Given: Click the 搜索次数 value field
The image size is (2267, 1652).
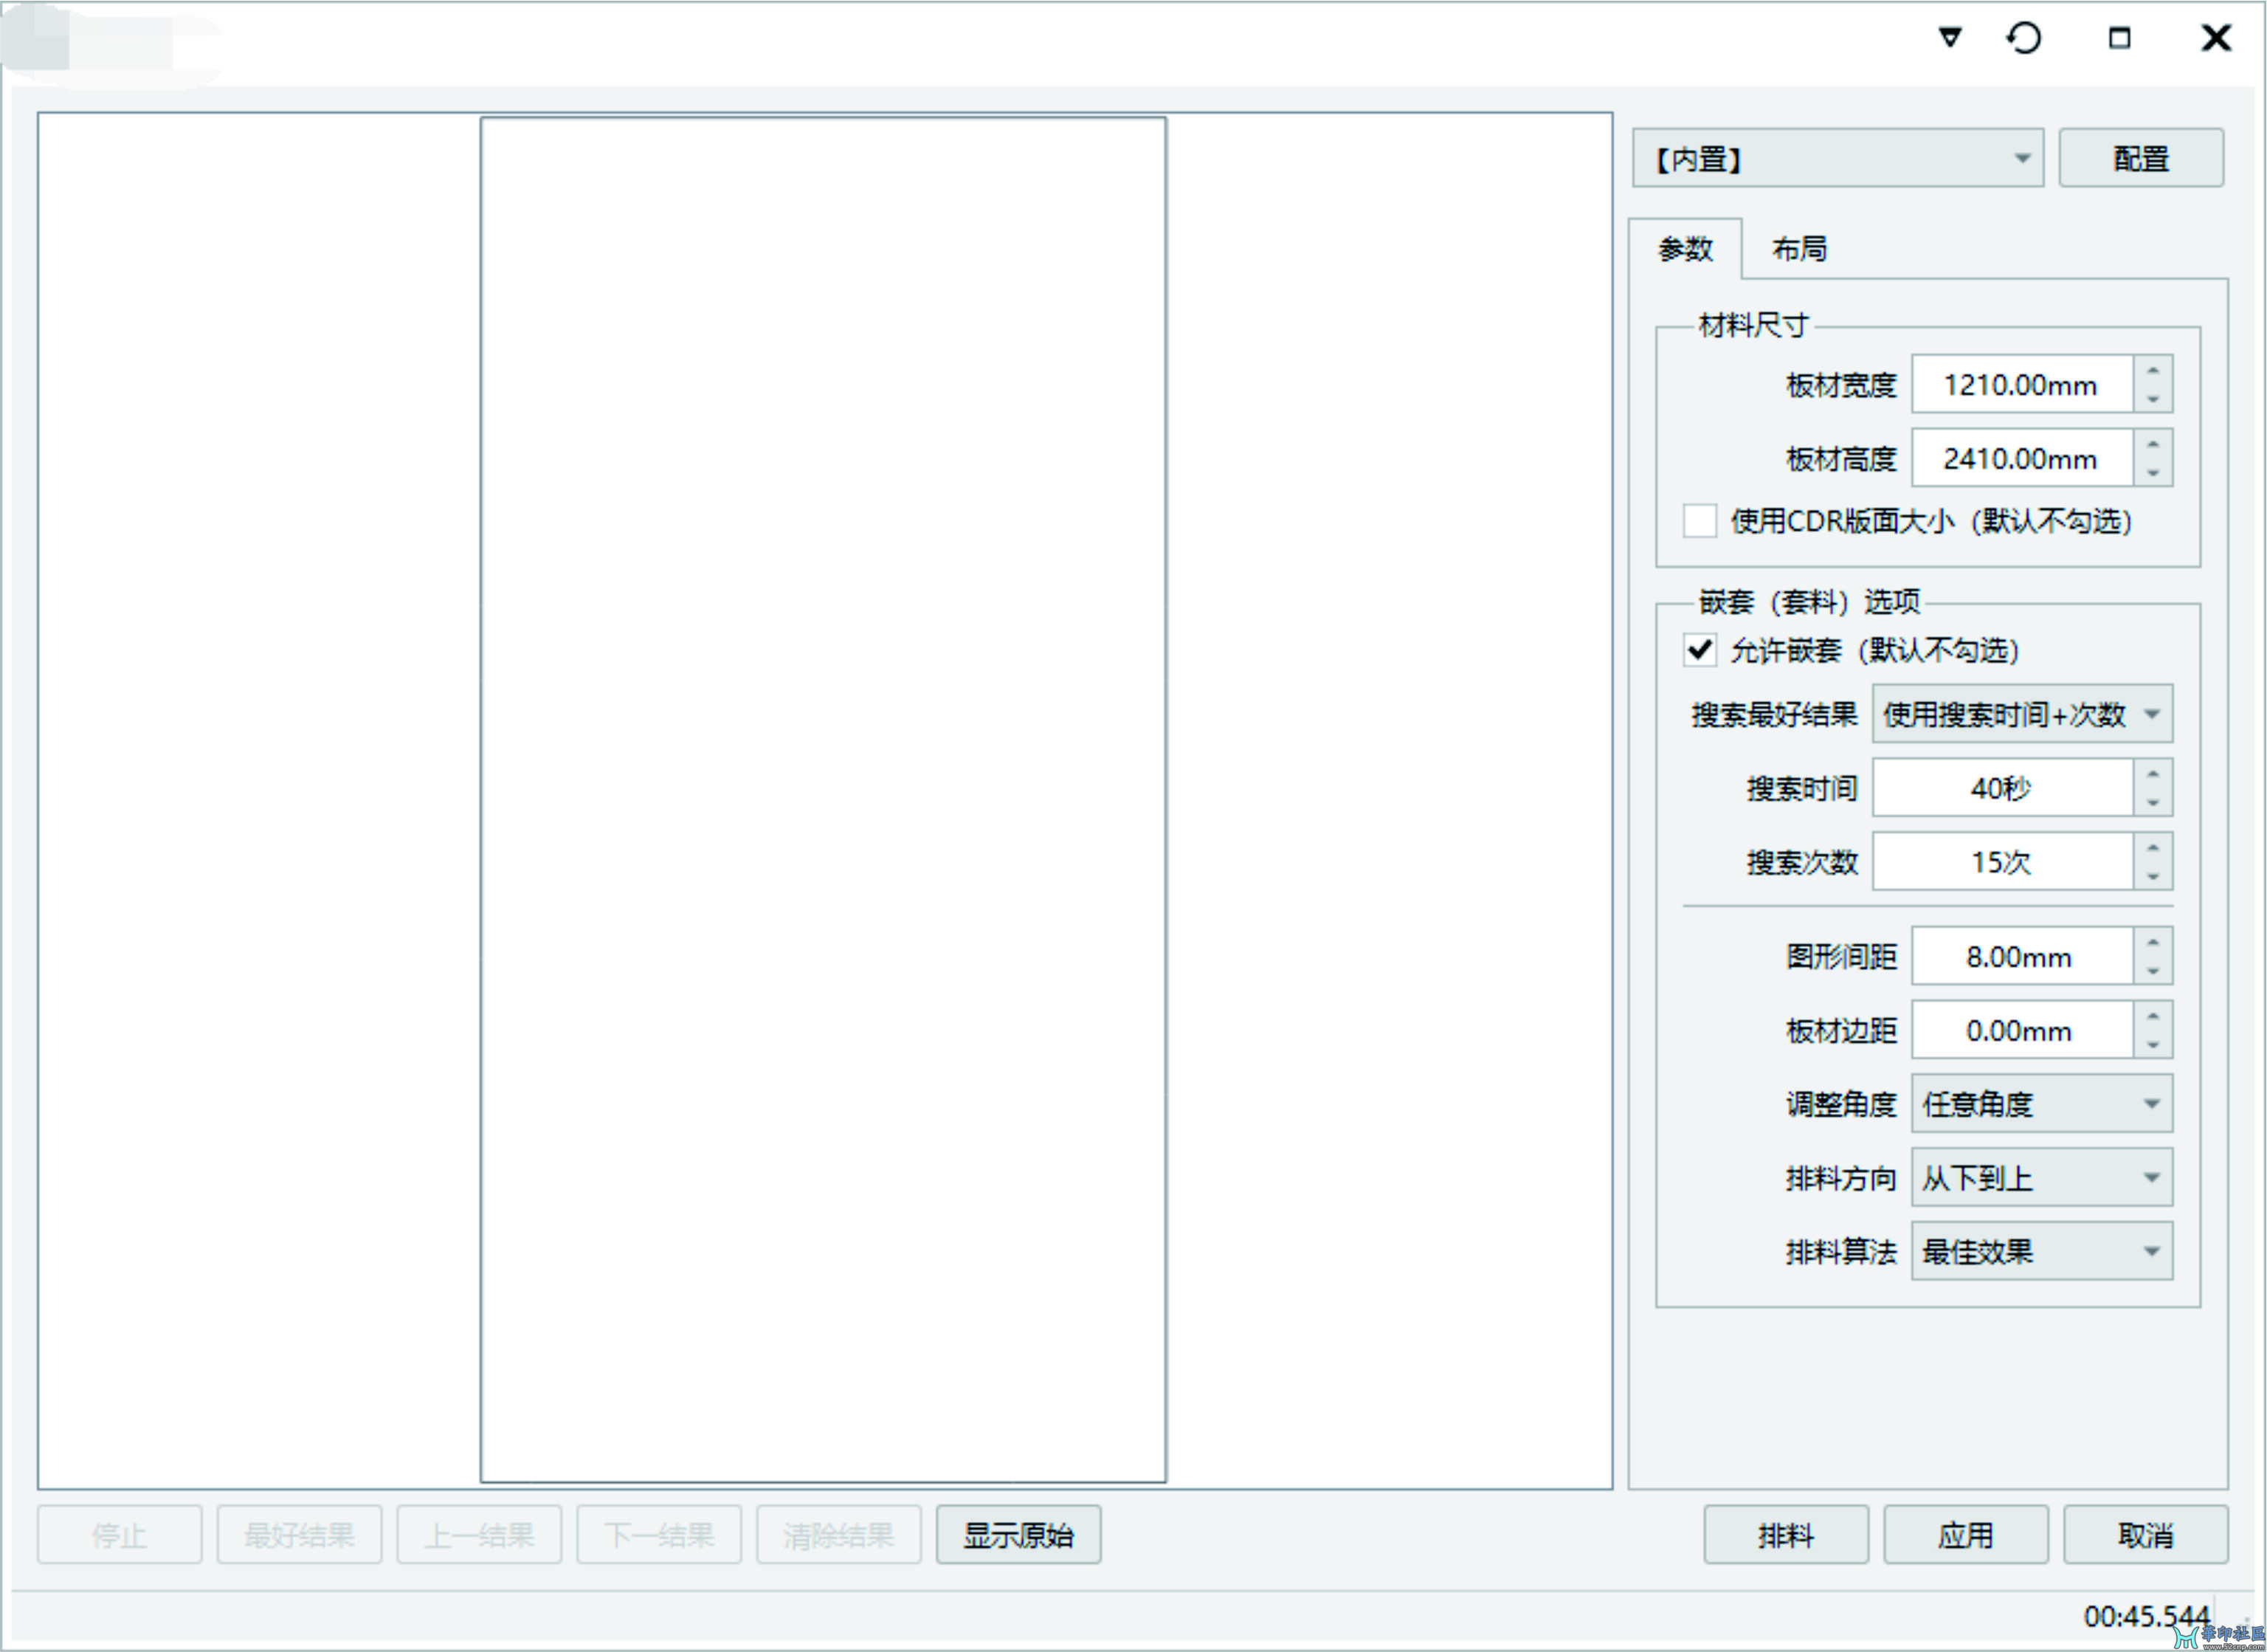Looking at the screenshot, I should (x=2003, y=862).
